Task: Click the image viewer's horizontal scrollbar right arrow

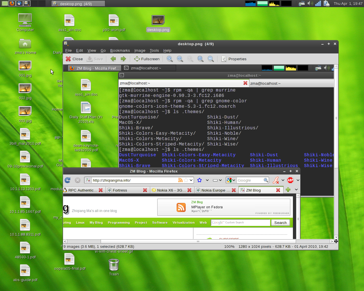Action: [332, 241]
